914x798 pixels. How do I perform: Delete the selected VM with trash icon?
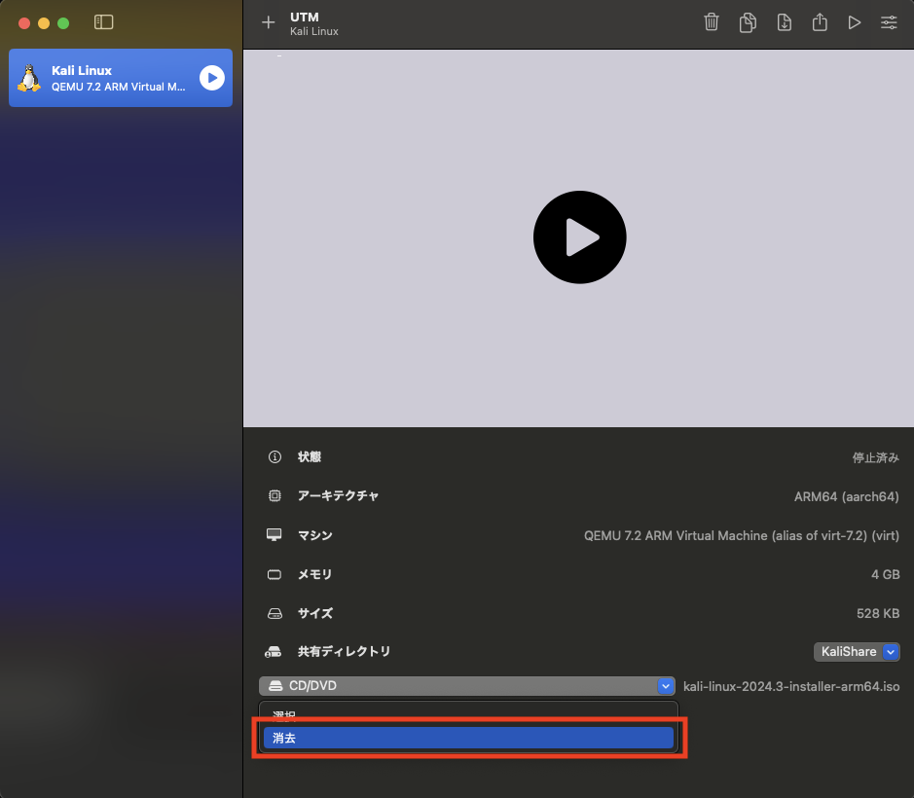coord(712,22)
